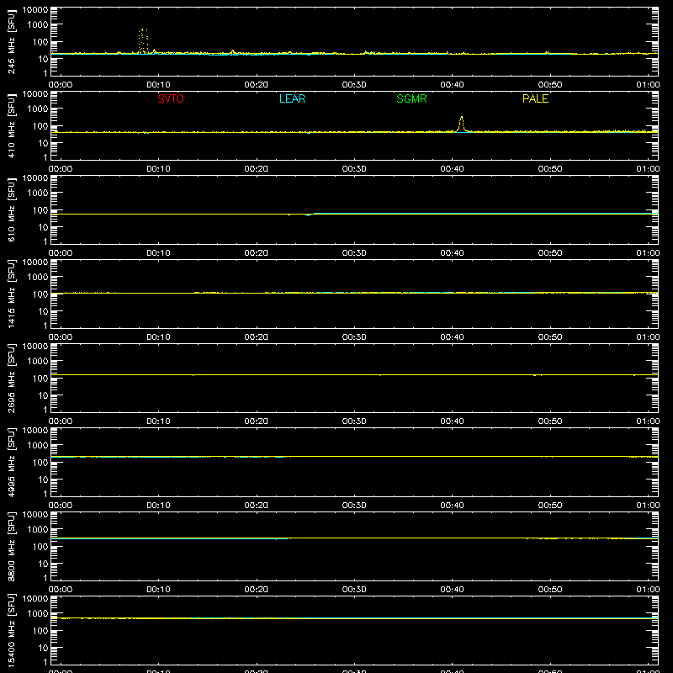Click the 610 MHz [SFU] axis title

coord(12,210)
